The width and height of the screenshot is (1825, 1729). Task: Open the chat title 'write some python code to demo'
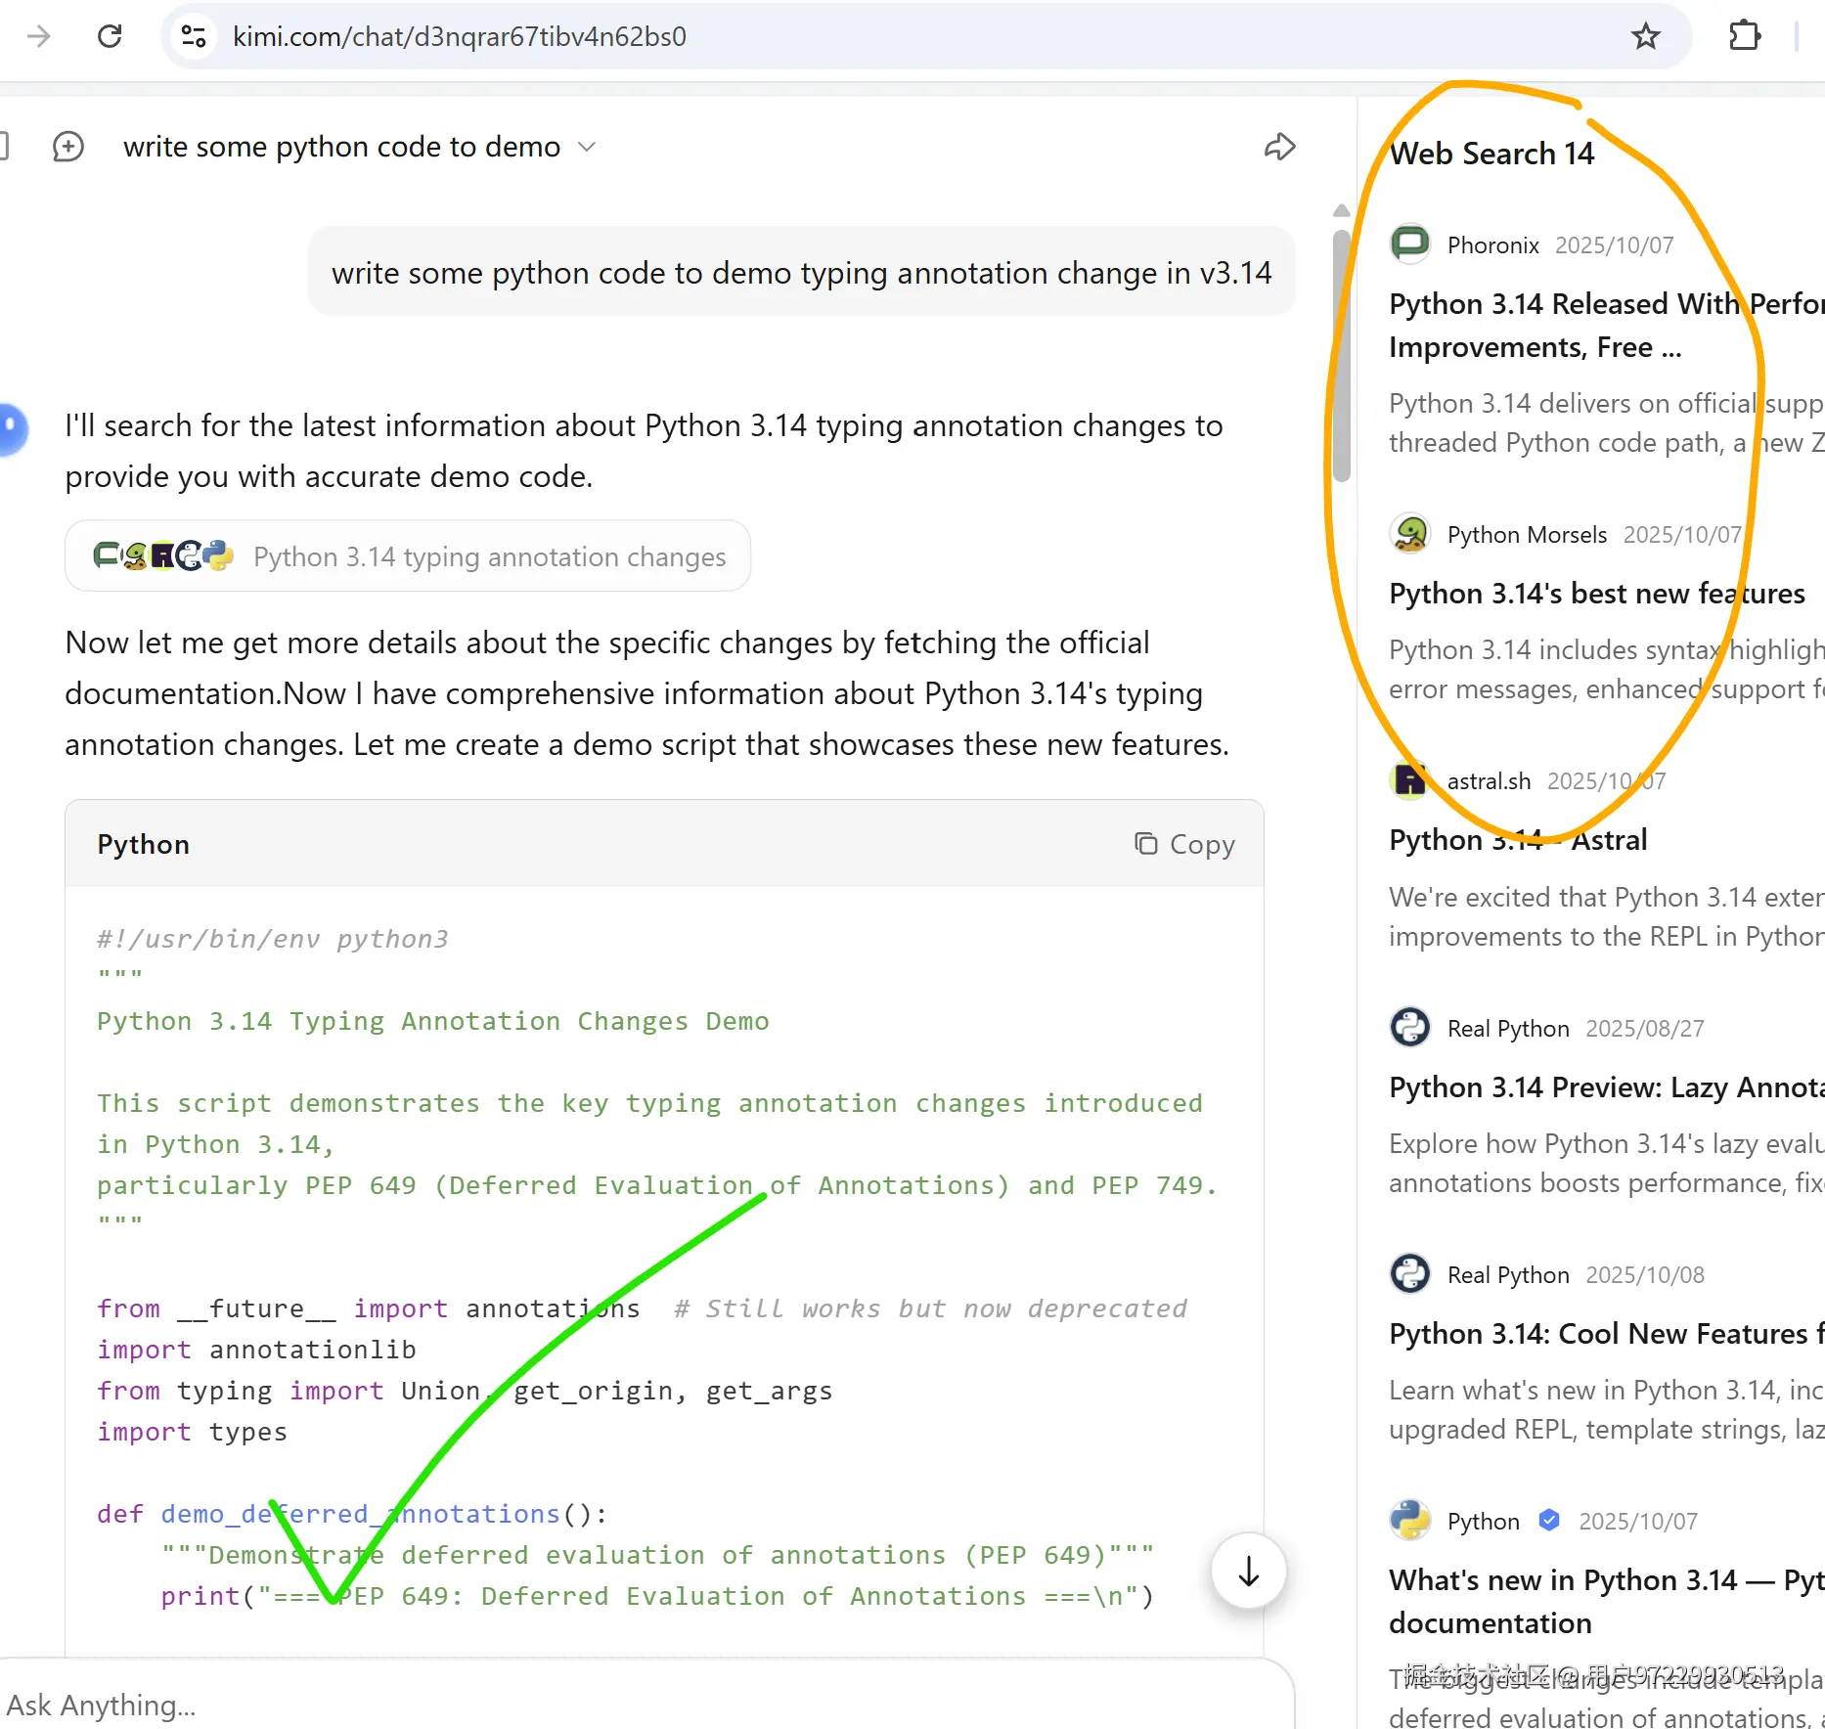[x=341, y=147]
